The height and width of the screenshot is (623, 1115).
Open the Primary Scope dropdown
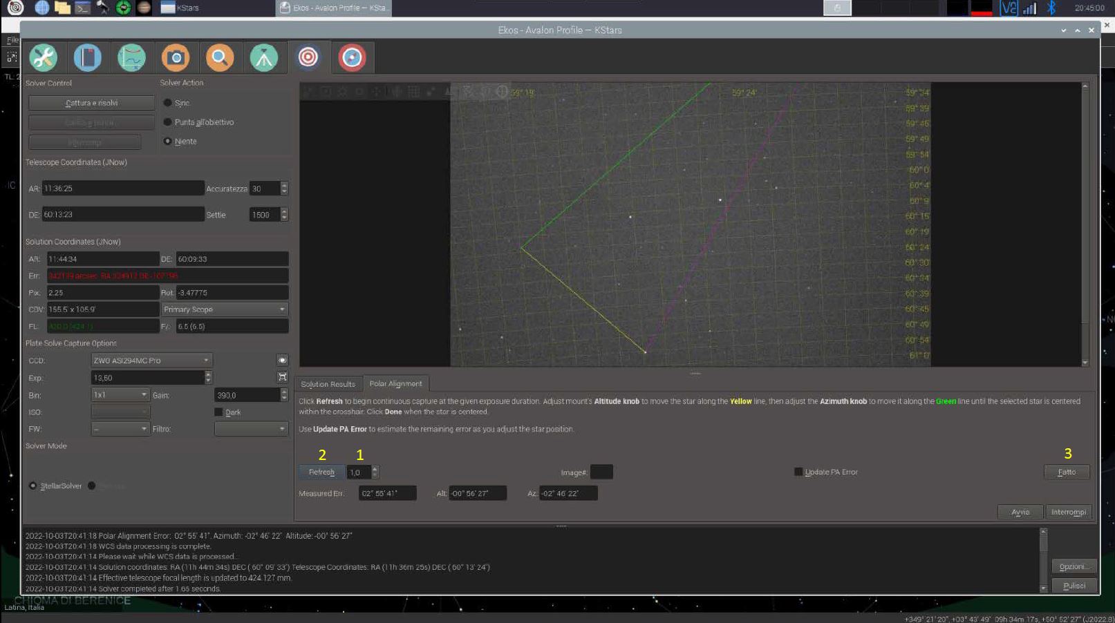pos(225,309)
